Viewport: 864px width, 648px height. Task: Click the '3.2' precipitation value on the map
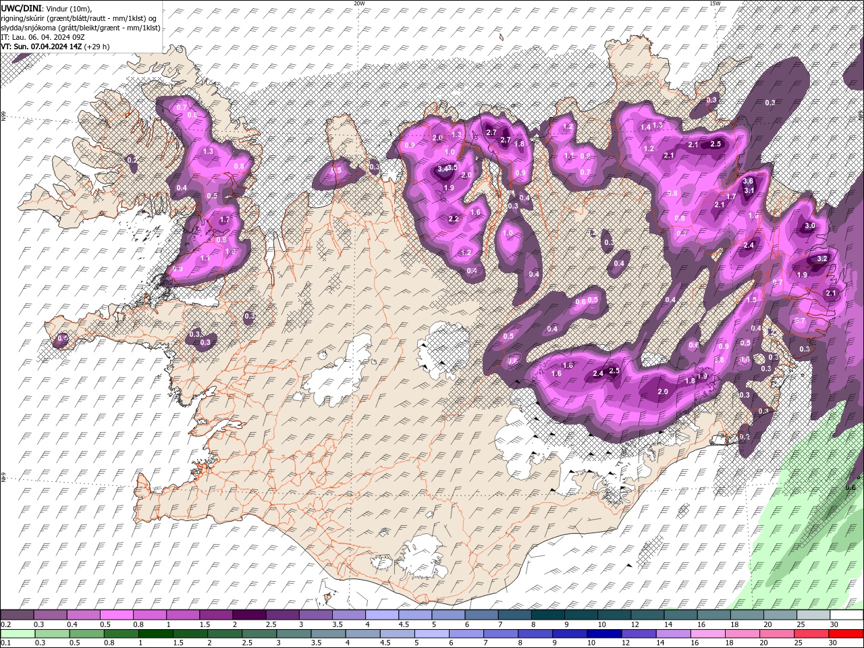(x=822, y=259)
